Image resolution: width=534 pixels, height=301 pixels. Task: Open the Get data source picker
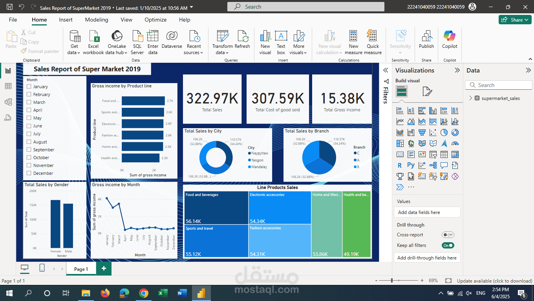click(74, 42)
